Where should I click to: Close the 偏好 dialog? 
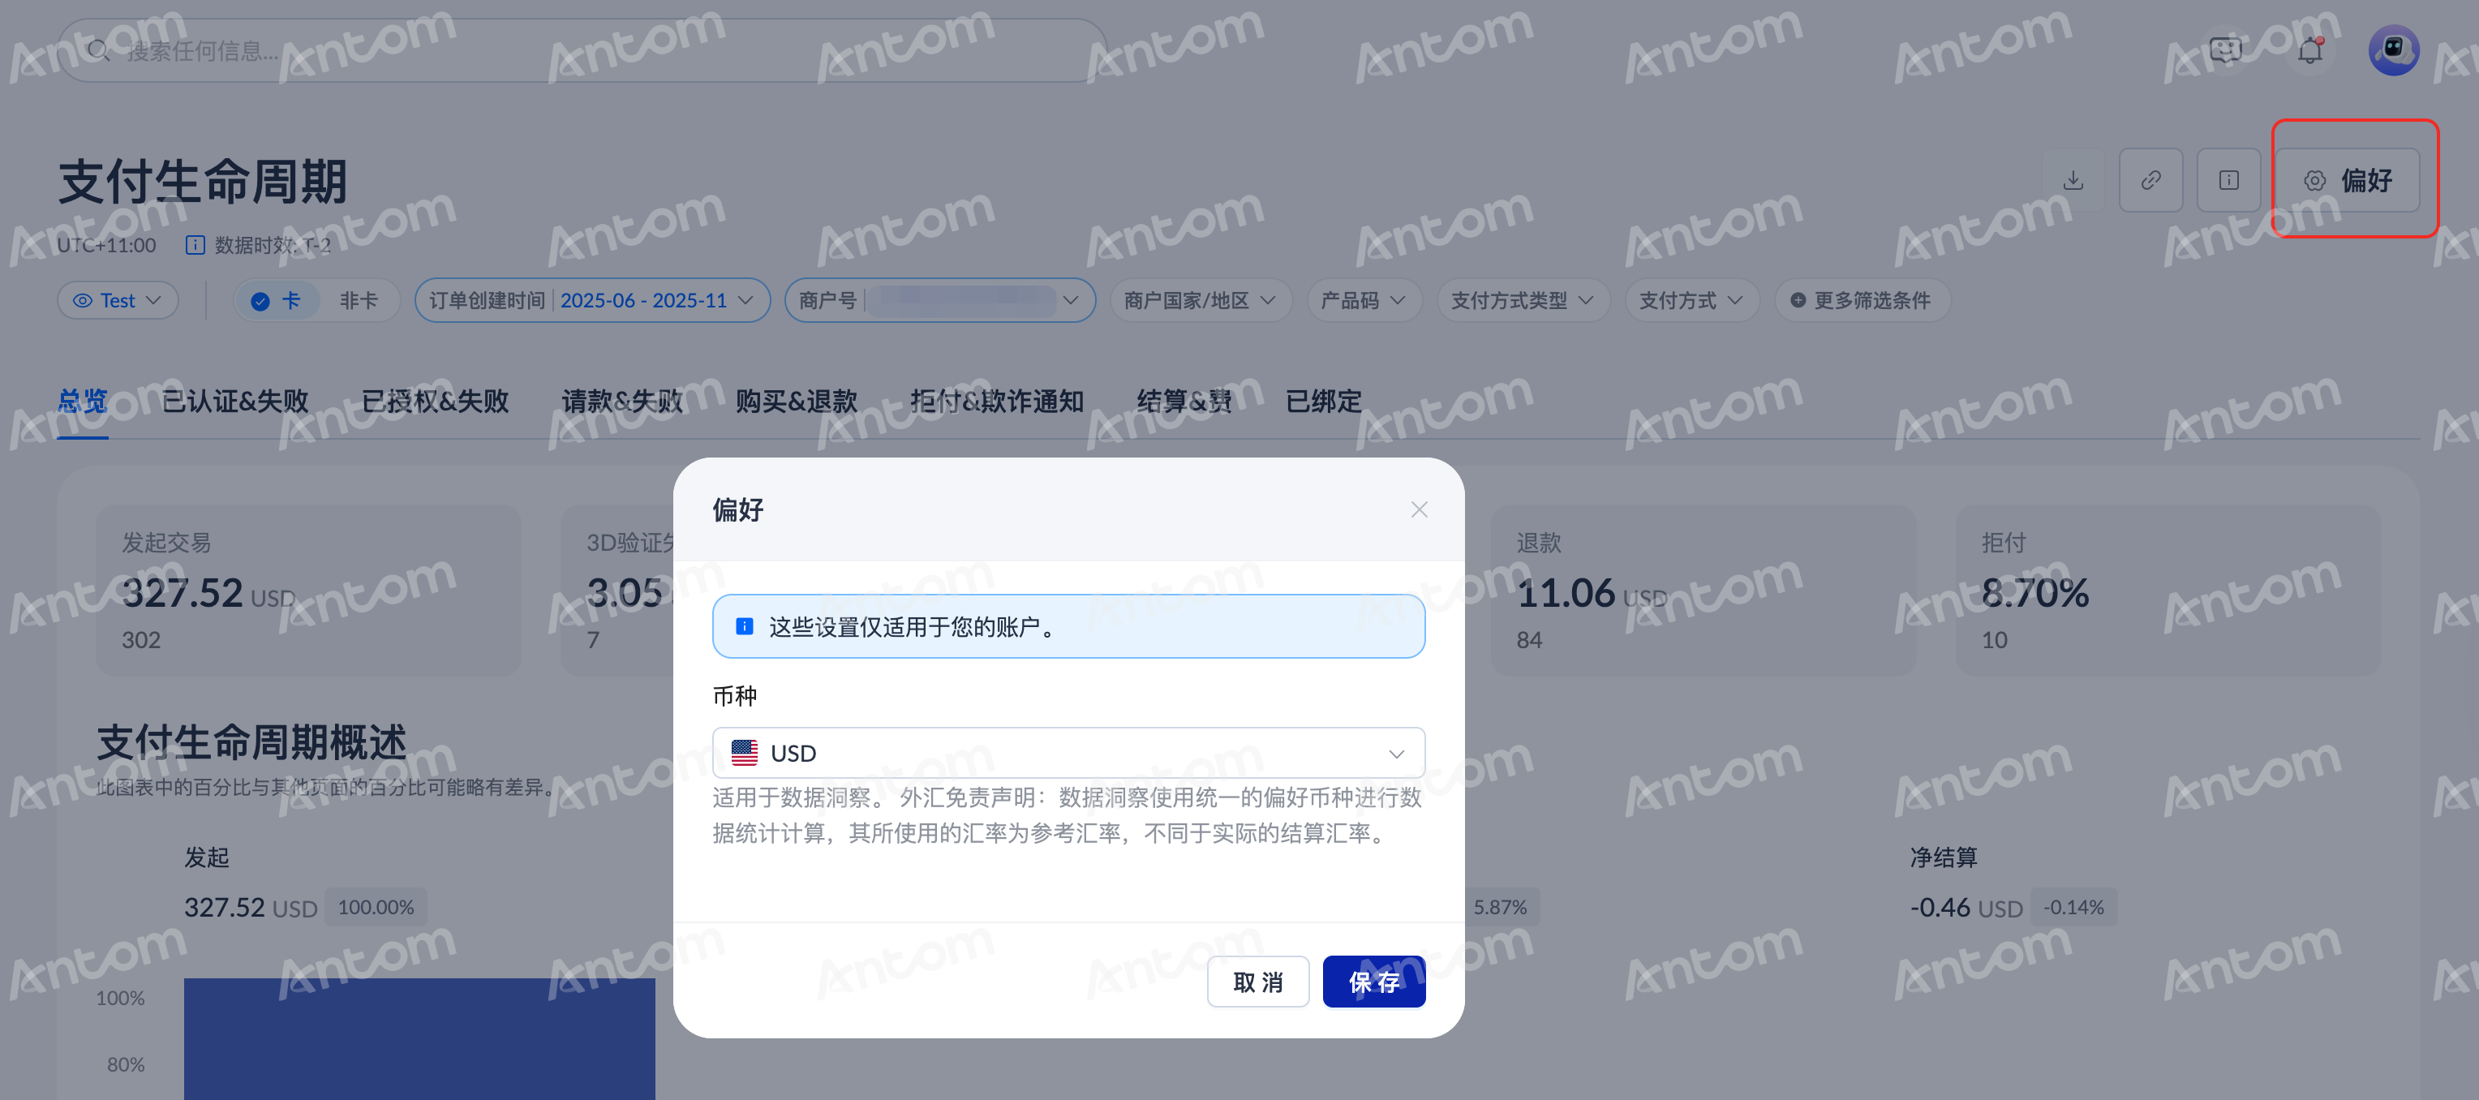1419,509
